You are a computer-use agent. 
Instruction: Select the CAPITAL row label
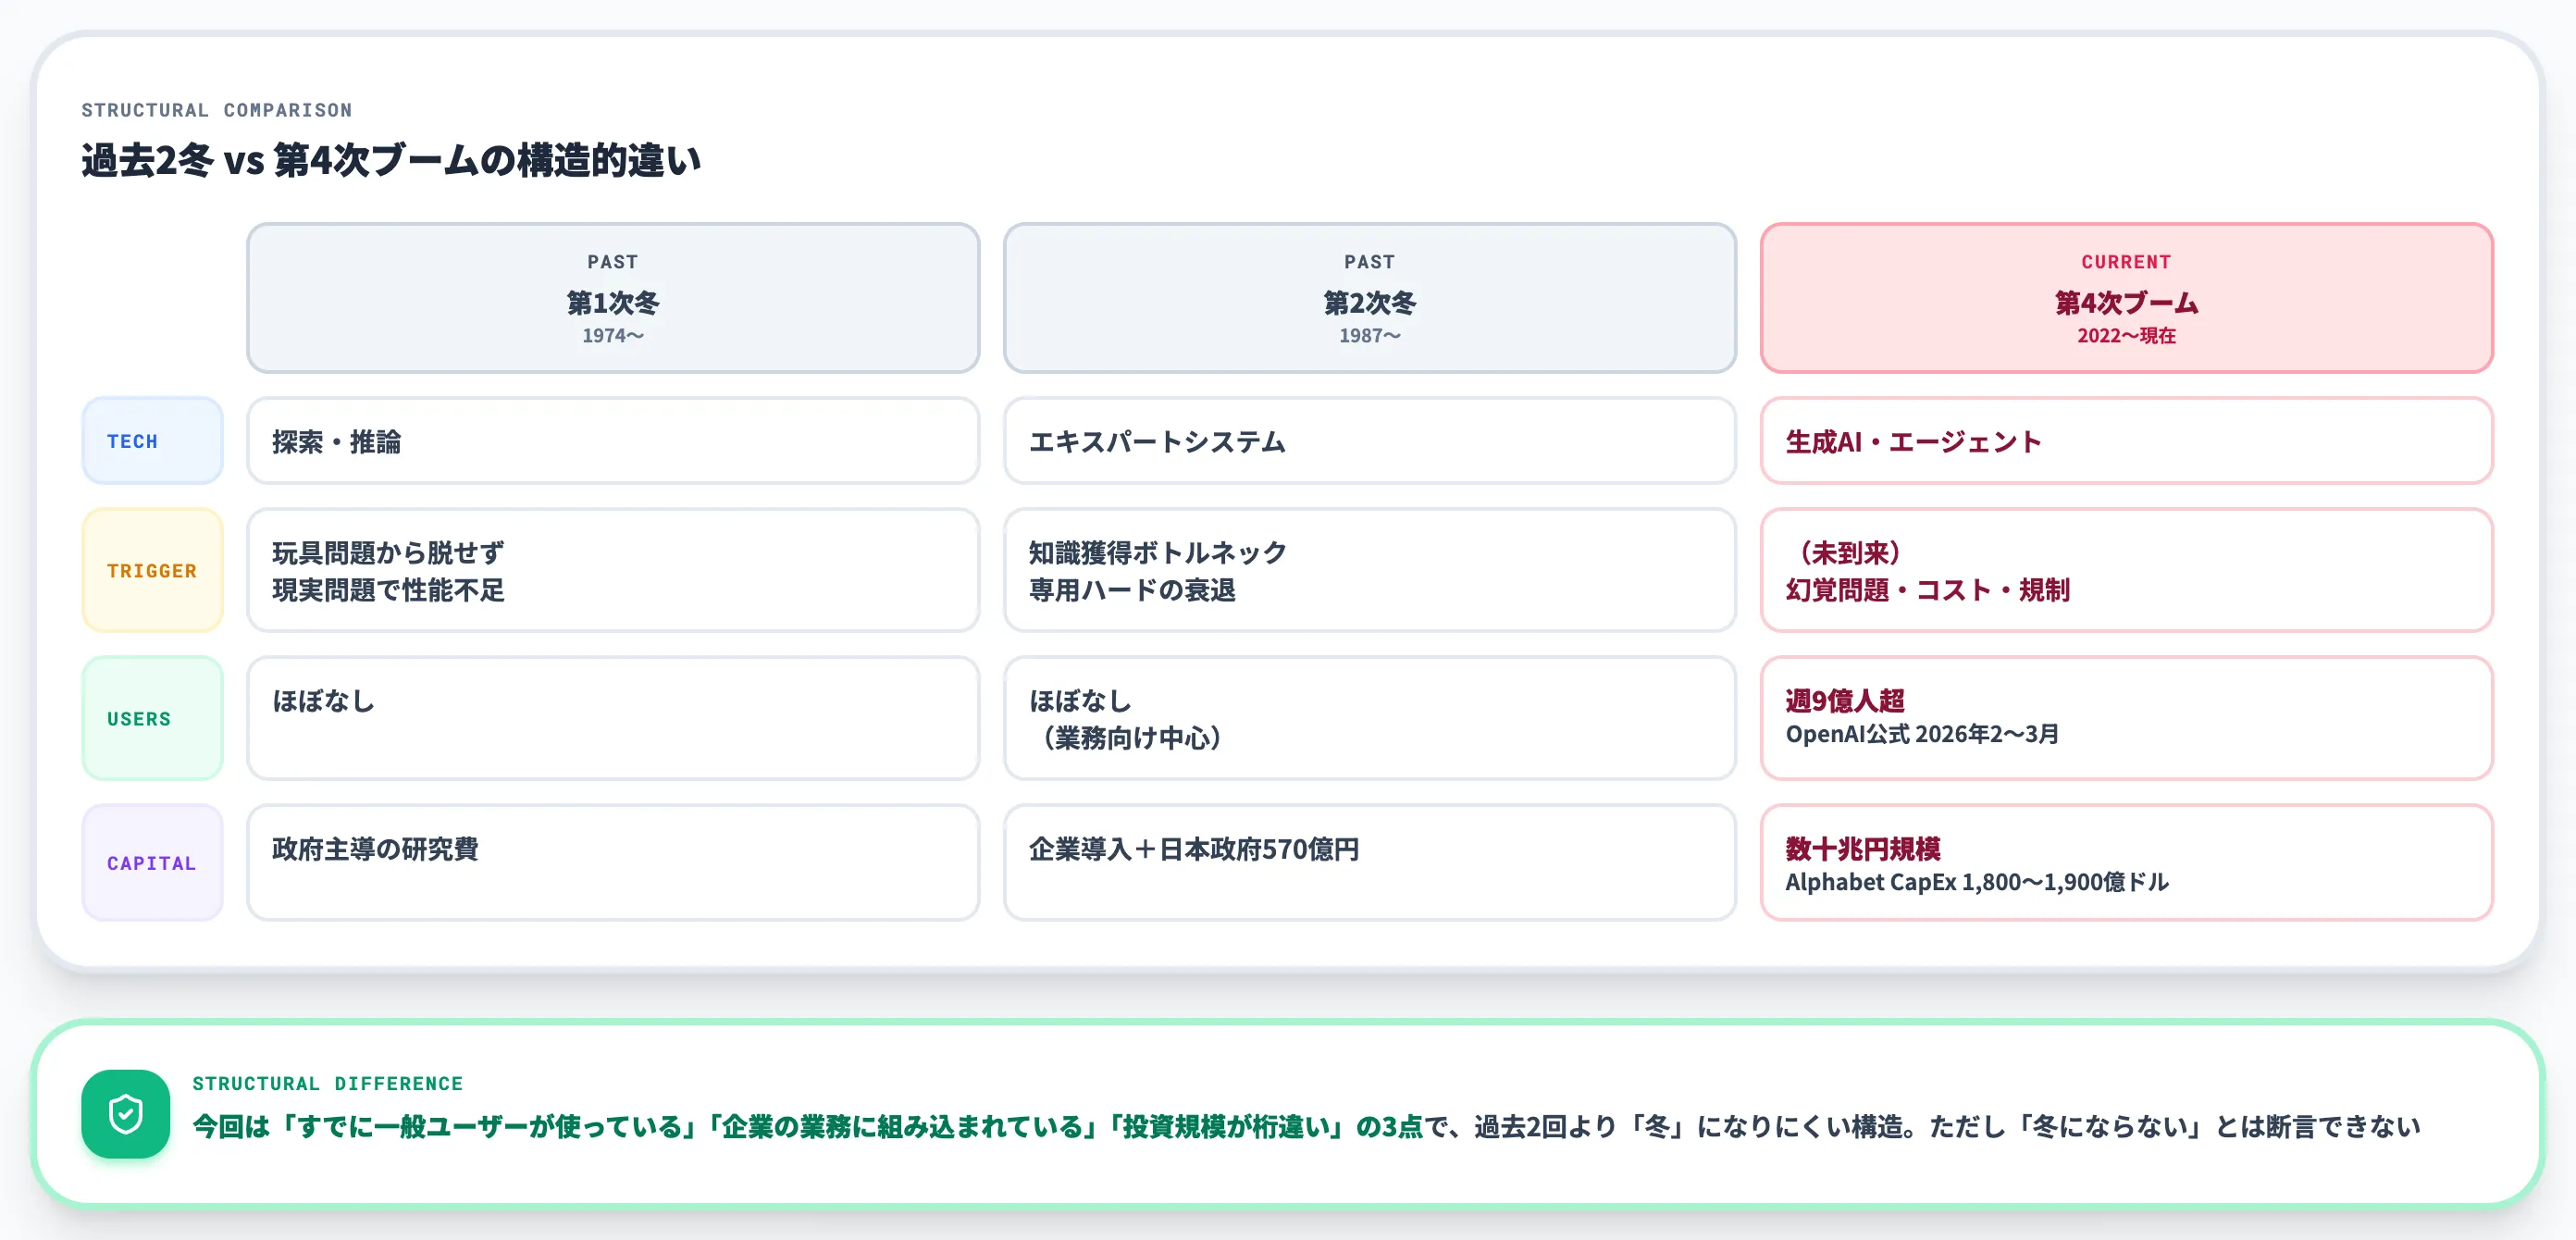point(152,862)
